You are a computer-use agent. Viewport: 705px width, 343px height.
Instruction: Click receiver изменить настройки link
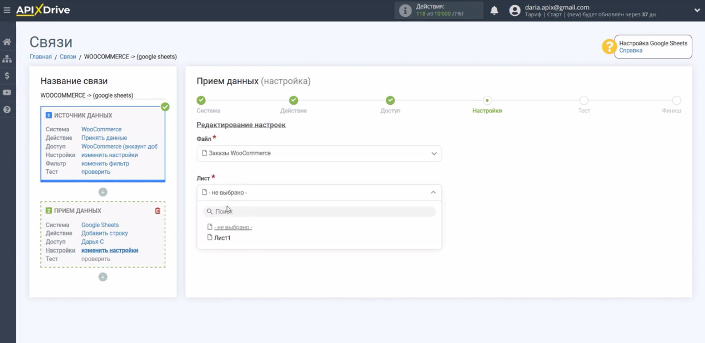point(110,250)
